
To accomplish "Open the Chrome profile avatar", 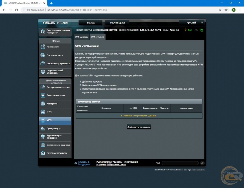I will pos(233,10).
